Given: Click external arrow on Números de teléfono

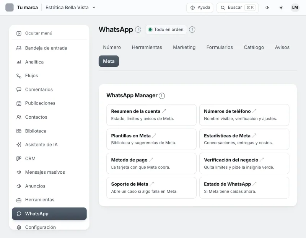Looking at the screenshot, I should pyautogui.click(x=254, y=111).
